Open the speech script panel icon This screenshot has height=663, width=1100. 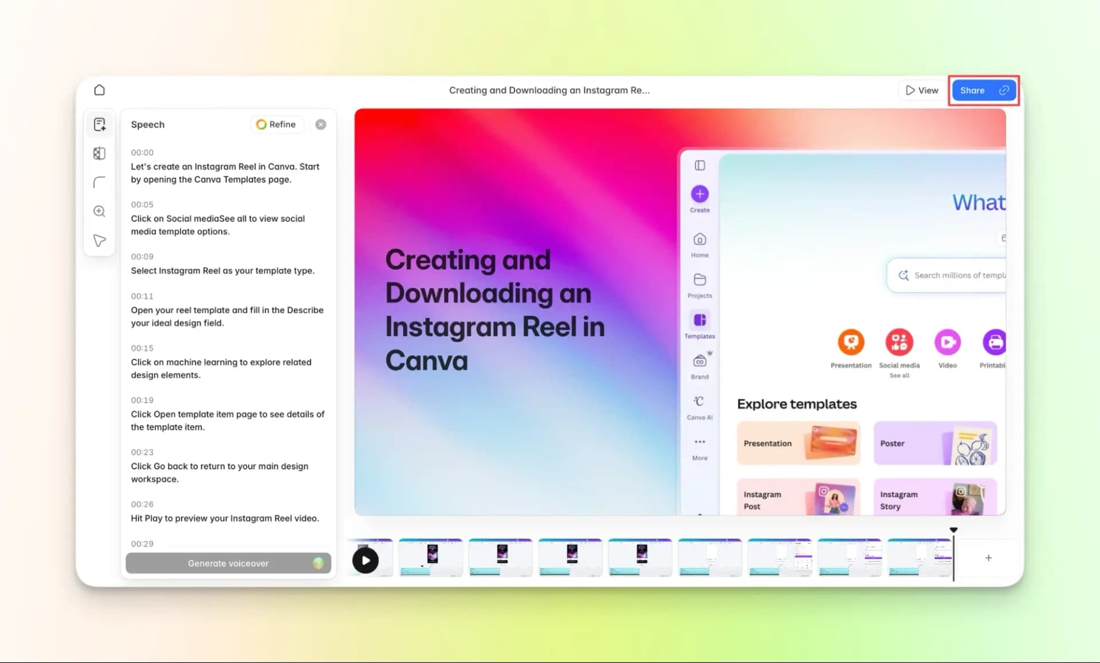click(99, 124)
